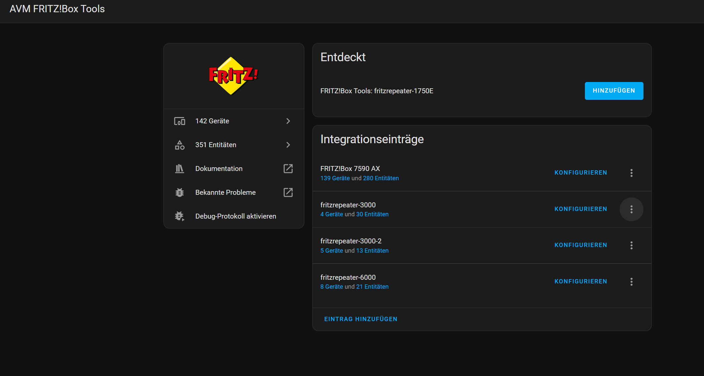Configure the fritzrepeater-3000 entry
The width and height of the screenshot is (704, 376).
(581, 209)
